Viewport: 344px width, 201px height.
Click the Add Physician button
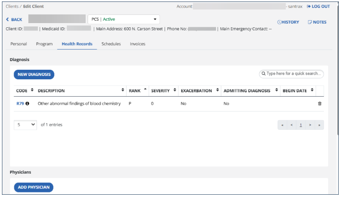33,187
